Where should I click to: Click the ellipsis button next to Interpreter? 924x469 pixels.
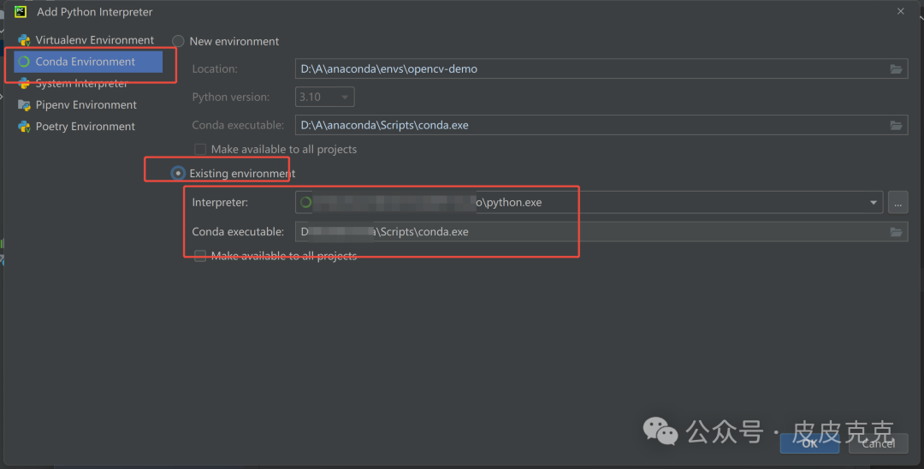point(897,203)
